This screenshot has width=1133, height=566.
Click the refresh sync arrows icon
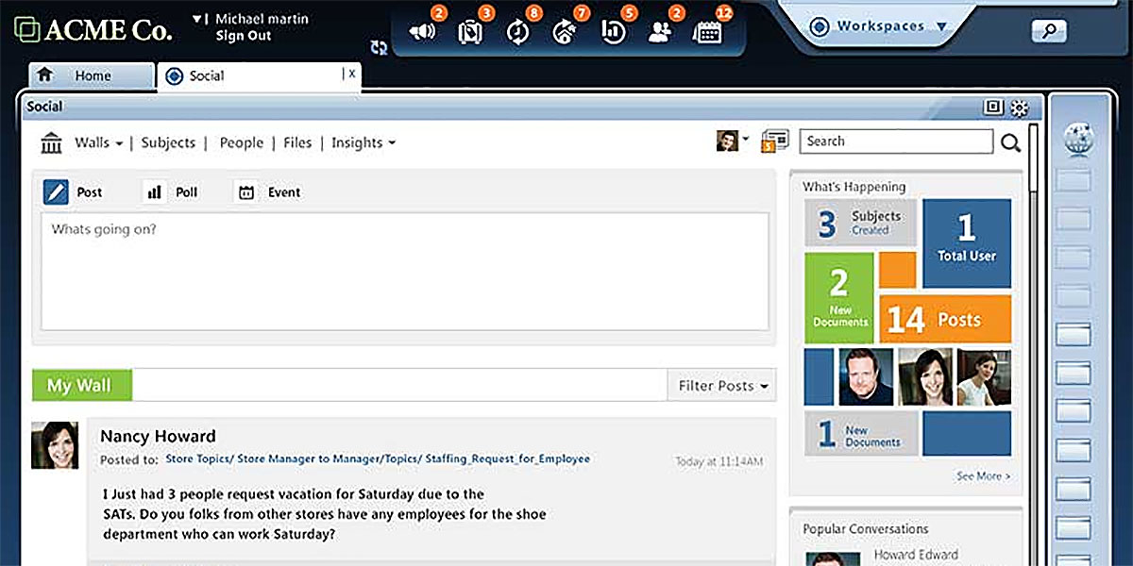point(380,47)
